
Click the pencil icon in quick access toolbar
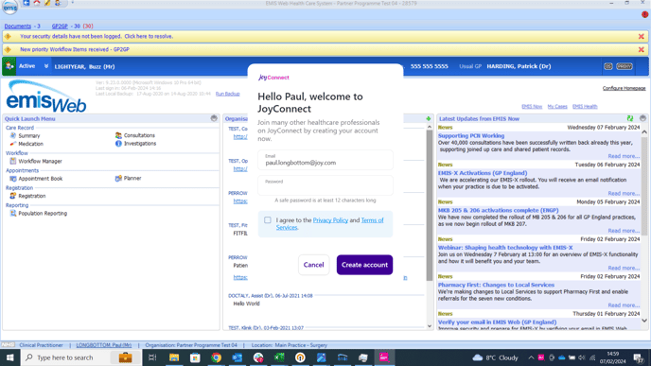pos(47,3)
